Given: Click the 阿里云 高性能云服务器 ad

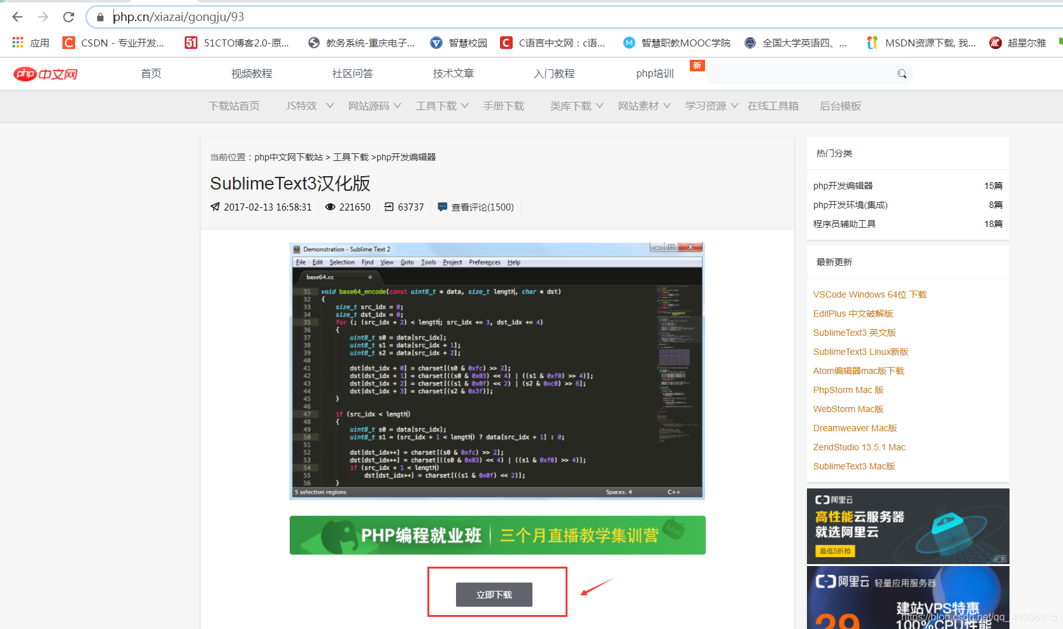Looking at the screenshot, I should point(908,526).
